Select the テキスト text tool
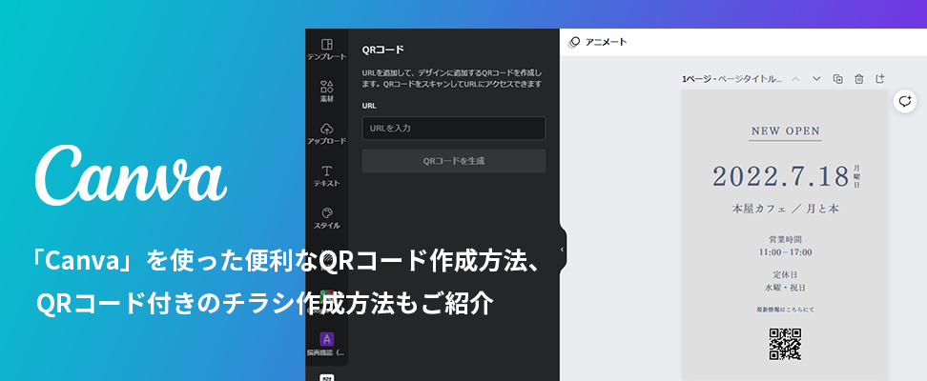Image resolution: width=927 pixels, height=381 pixels. 326,176
